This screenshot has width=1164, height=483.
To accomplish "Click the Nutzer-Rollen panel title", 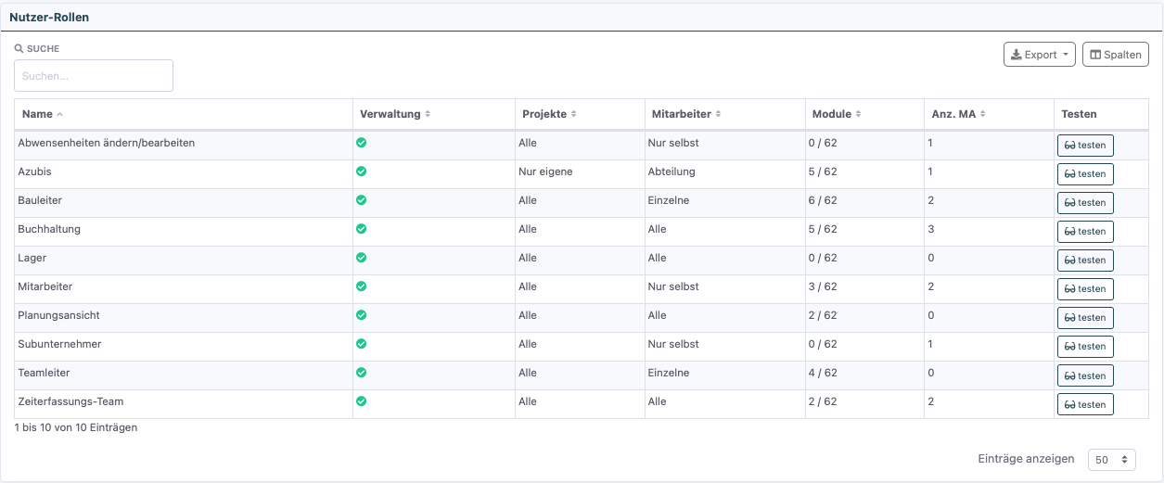I will [49, 18].
